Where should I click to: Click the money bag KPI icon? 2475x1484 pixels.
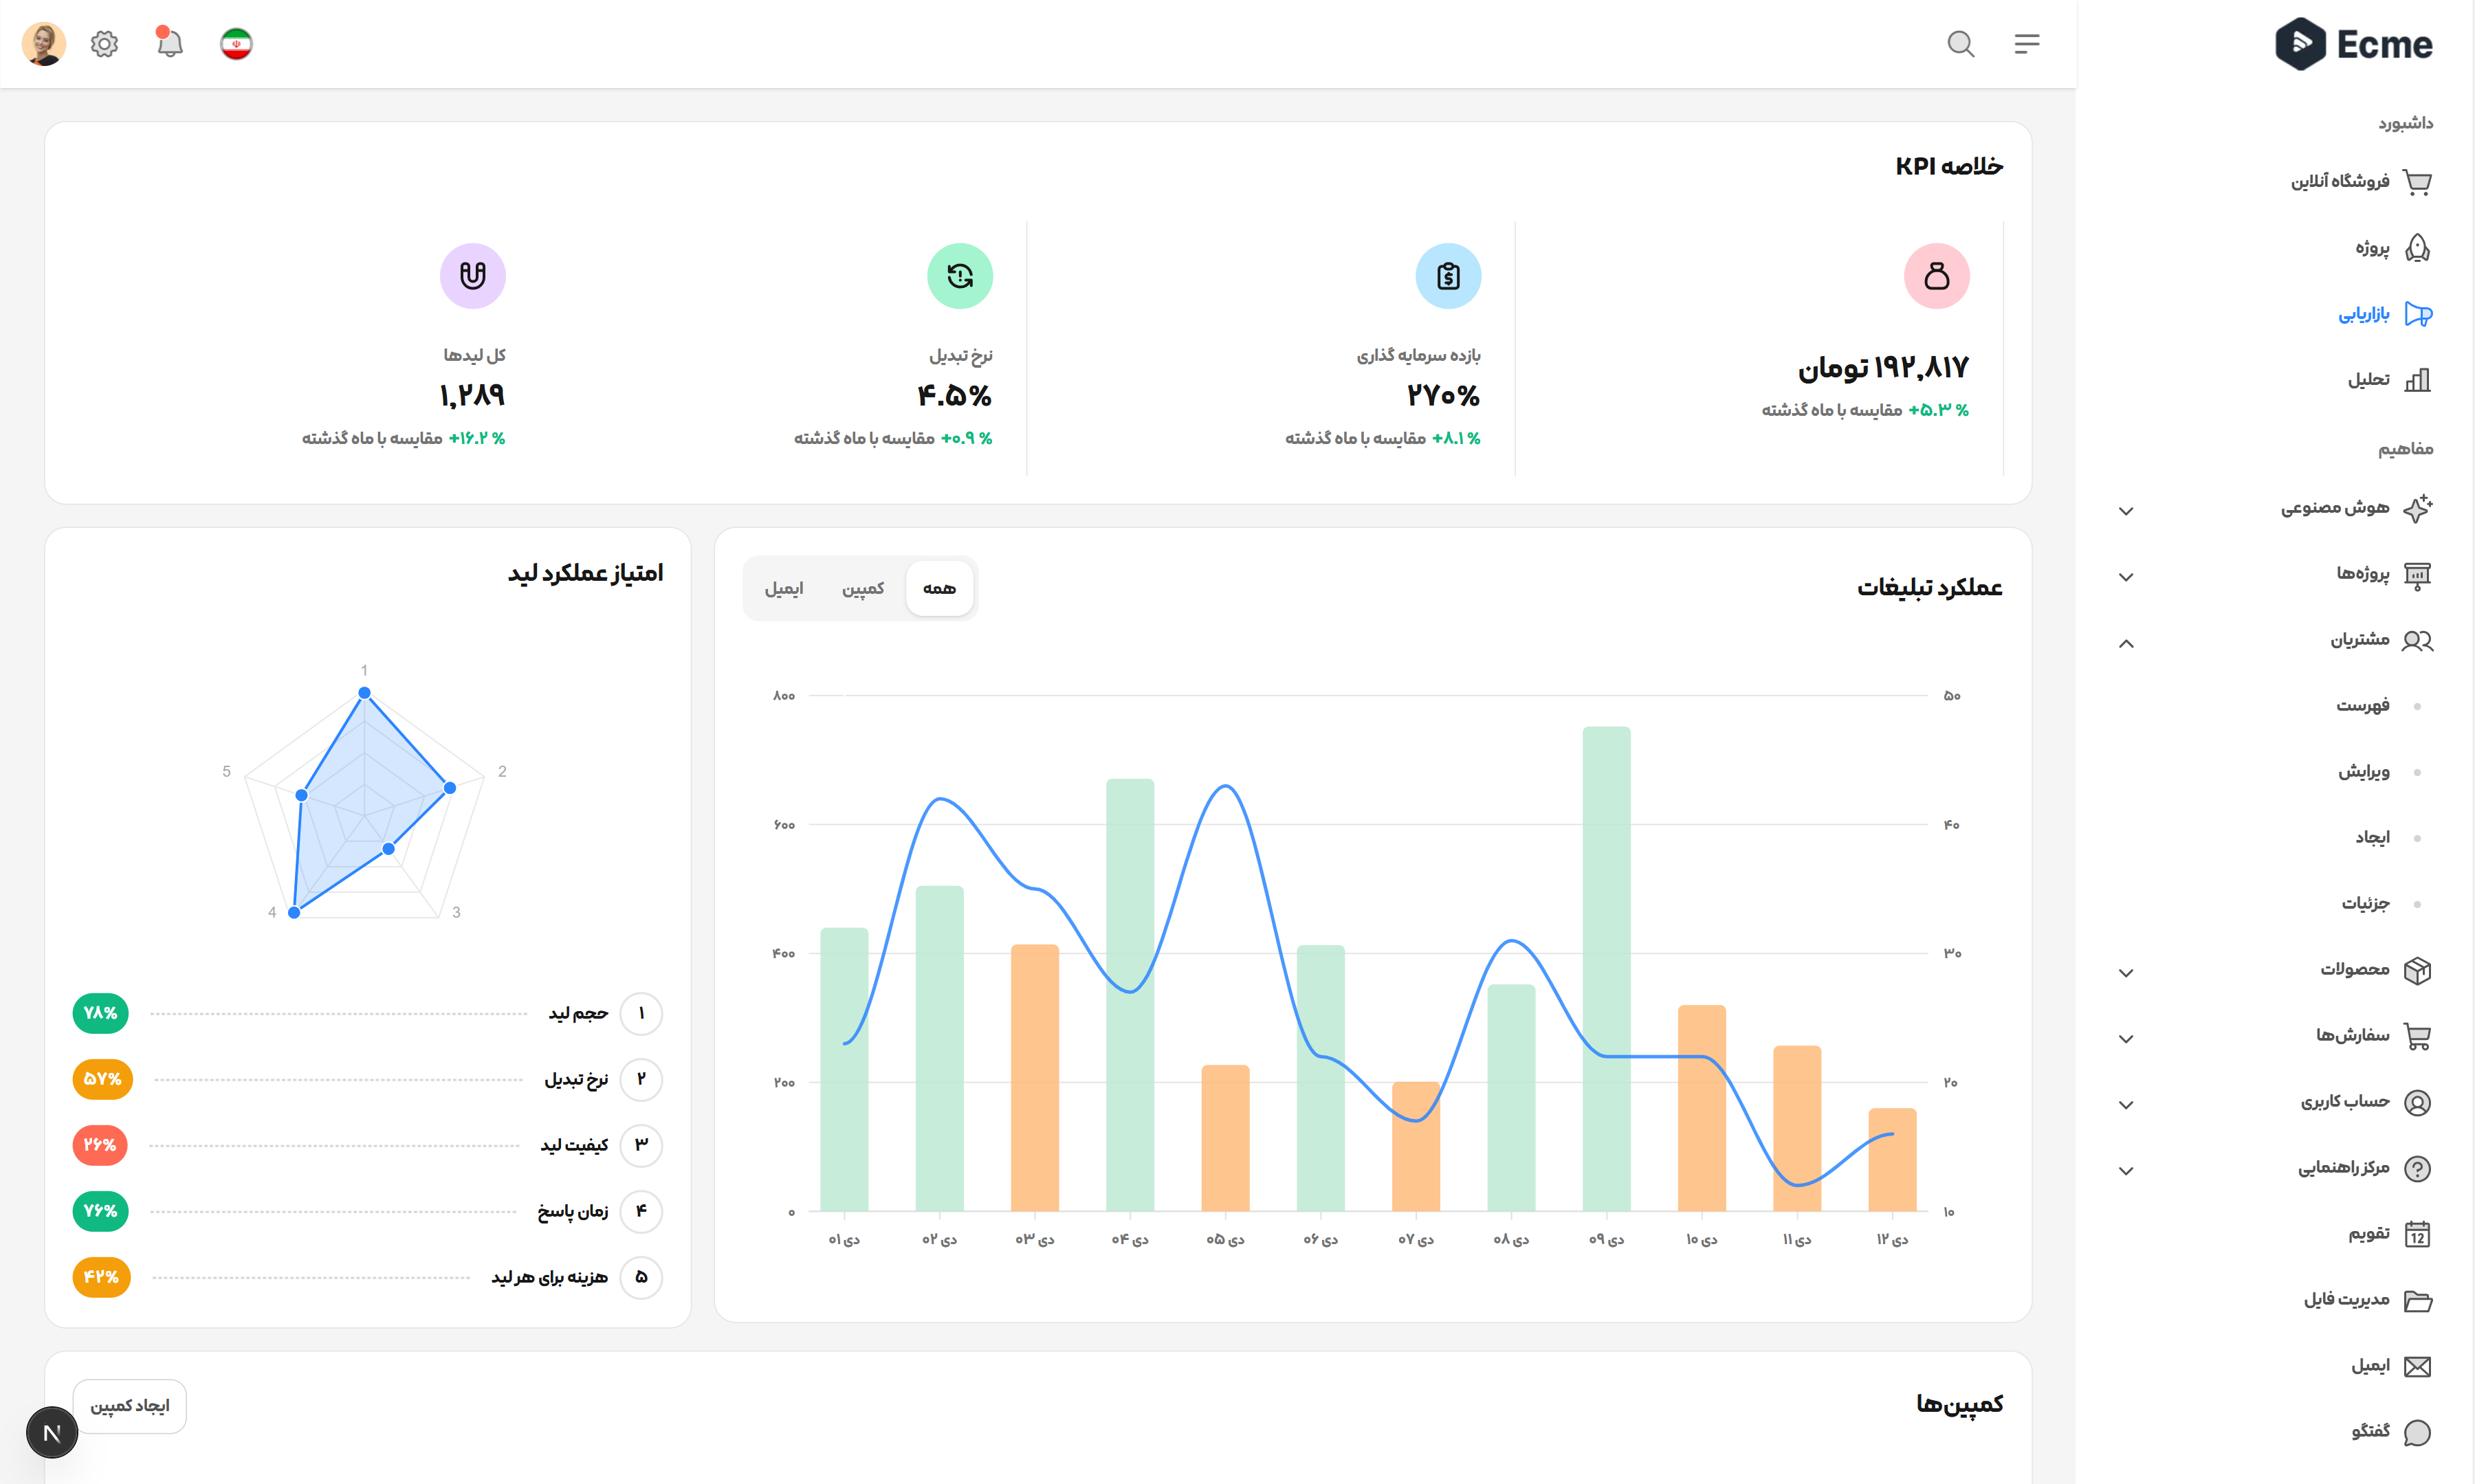1936,276
